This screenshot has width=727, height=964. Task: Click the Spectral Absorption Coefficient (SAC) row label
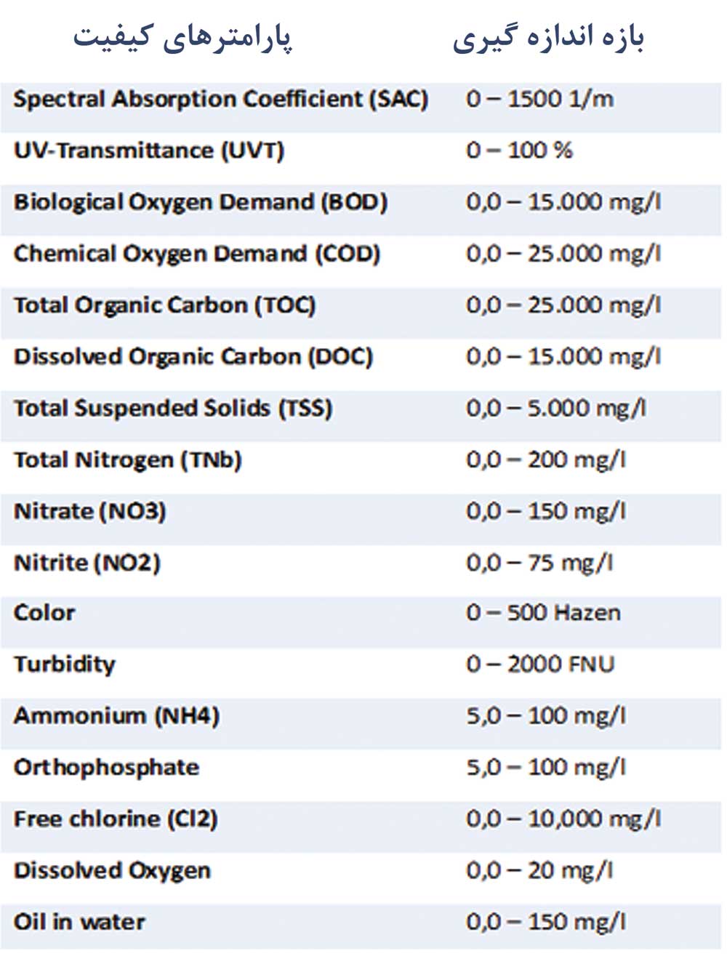[220, 100]
